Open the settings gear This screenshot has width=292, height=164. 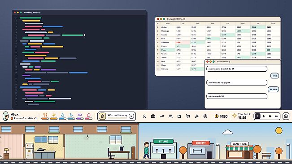coord(286,116)
